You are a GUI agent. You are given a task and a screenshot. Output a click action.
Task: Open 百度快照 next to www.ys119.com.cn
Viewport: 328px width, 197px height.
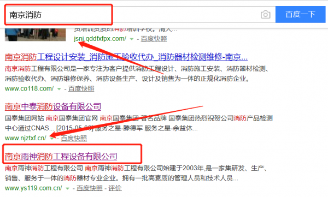coord(90,188)
